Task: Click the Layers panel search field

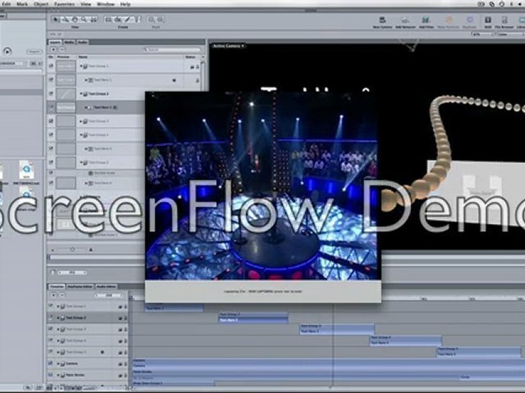Action: click(x=173, y=50)
